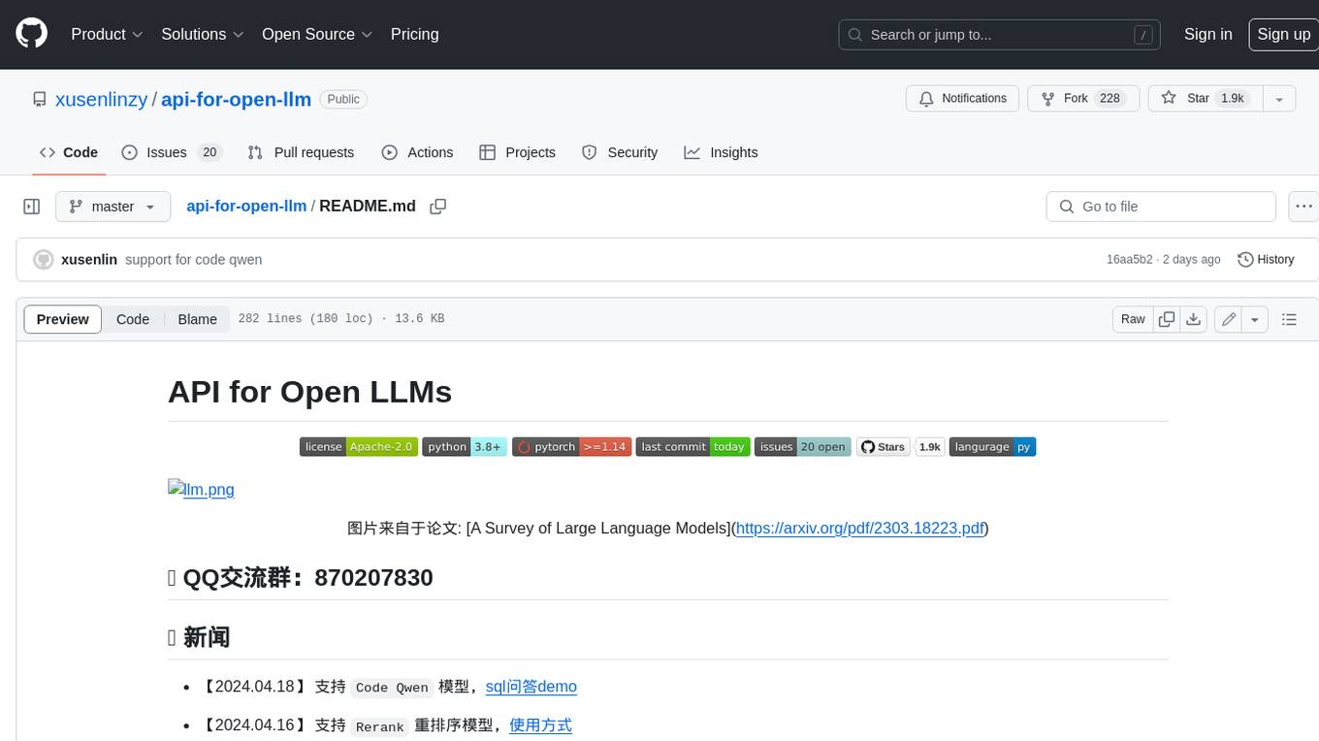Click the Star count 1.9k
The width and height of the screenshot is (1319, 741).
[1233, 98]
